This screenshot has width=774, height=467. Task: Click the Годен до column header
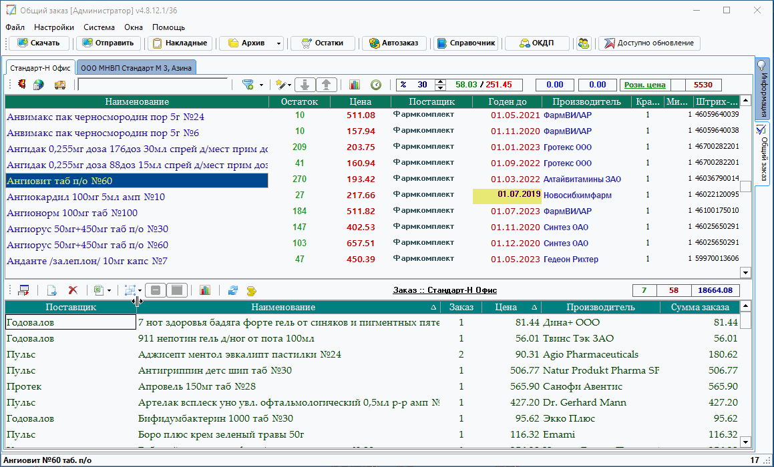click(x=508, y=101)
